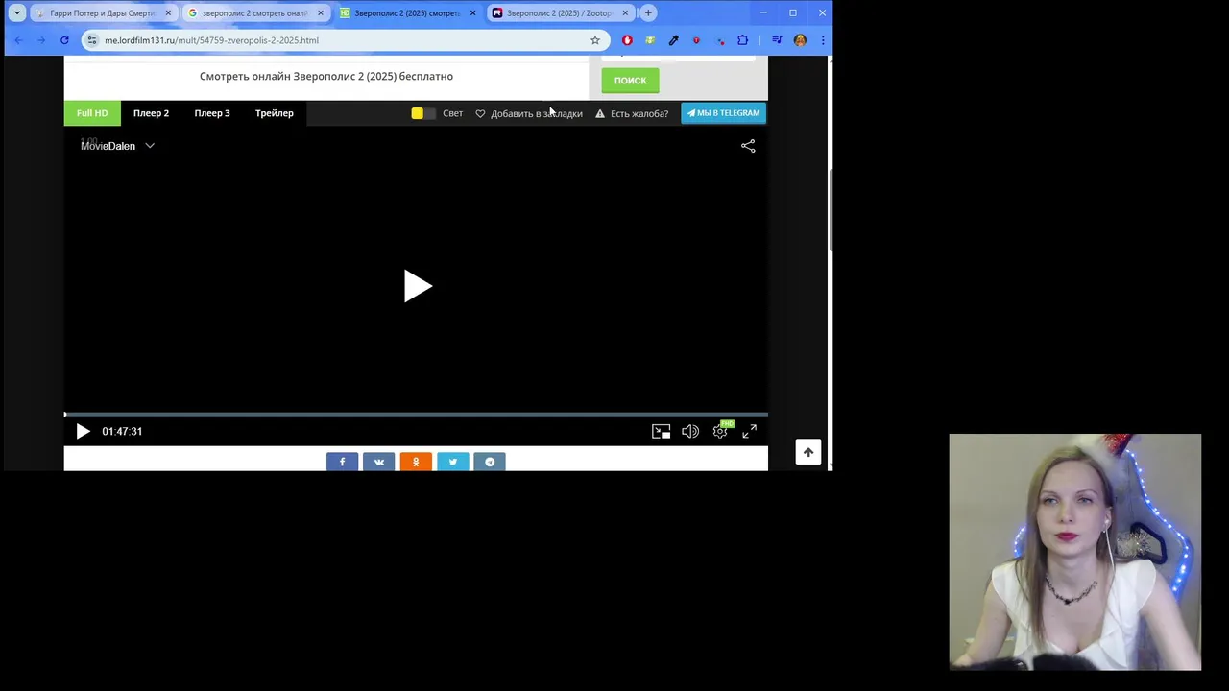The width and height of the screenshot is (1229, 691).
Task: Share the page on Twitter
Action: [452, 462]
